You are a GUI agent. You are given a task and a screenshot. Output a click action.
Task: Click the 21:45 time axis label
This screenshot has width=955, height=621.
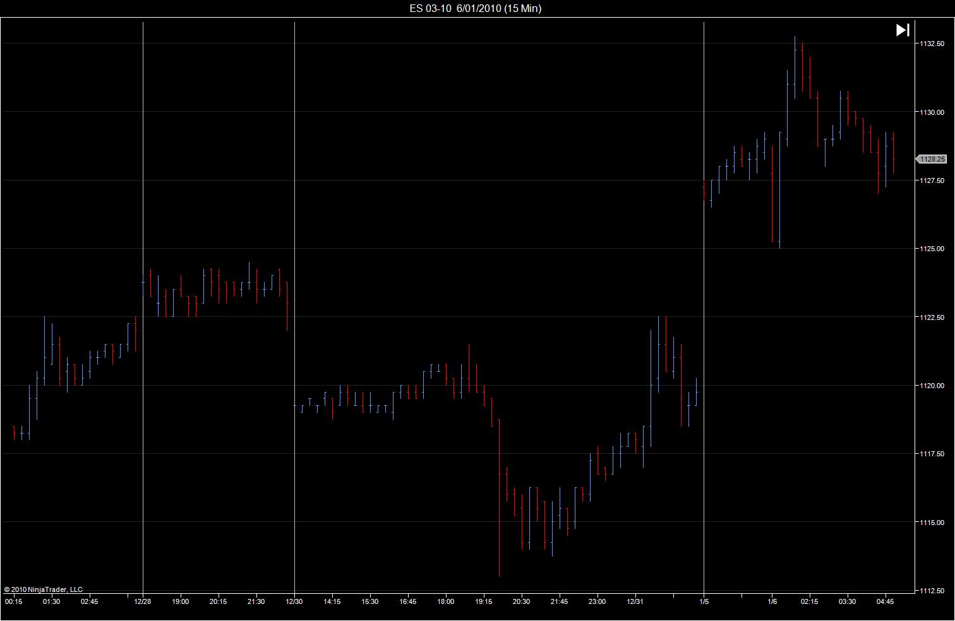(x=560, y=601)
